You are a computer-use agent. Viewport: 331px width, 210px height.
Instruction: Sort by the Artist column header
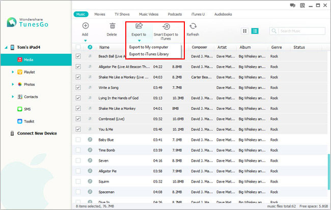(222, 47)
